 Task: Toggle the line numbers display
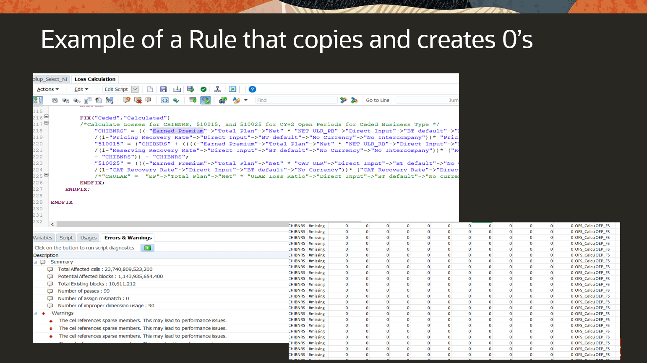click(38, 100)
